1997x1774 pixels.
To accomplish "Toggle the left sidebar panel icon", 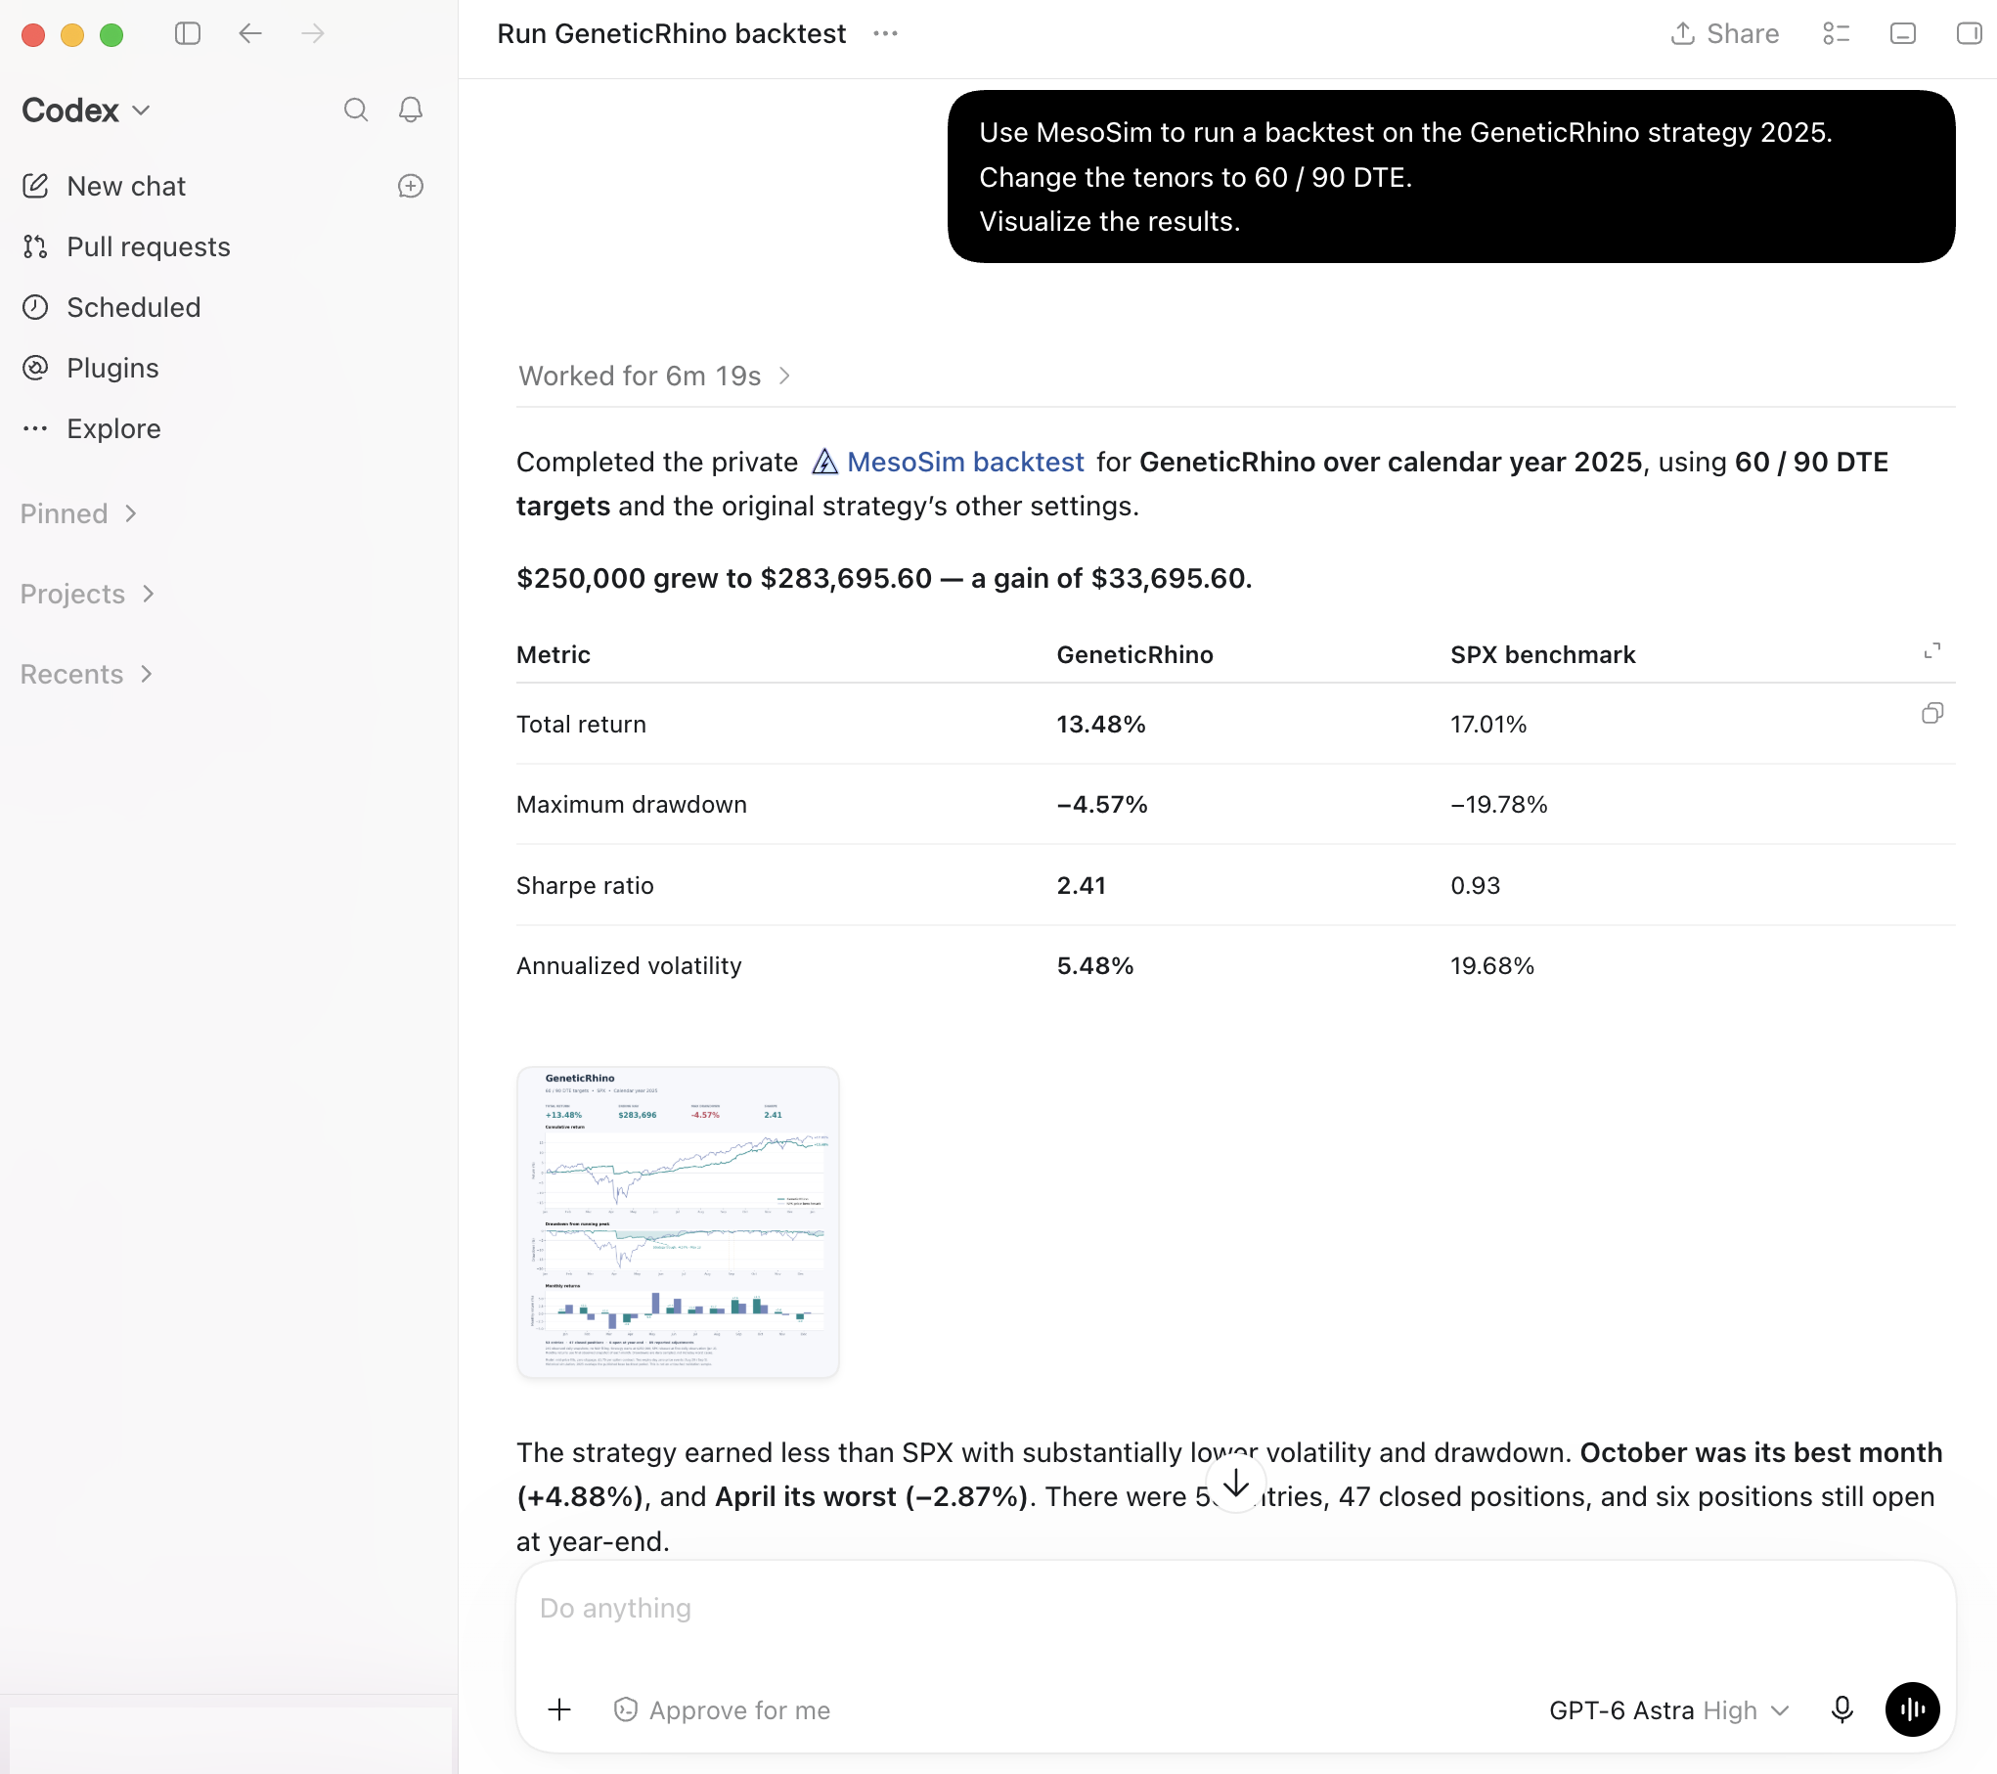I will point(188,34).
